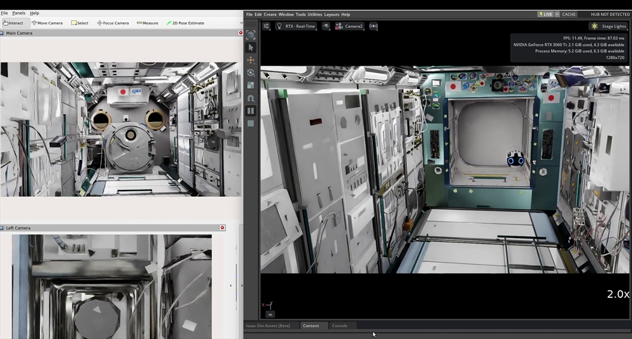
Task: Expand the arrow next to LIVE
Action: point(557,14)
